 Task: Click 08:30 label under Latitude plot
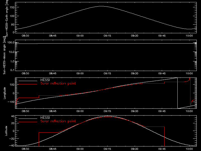[25, 149]
